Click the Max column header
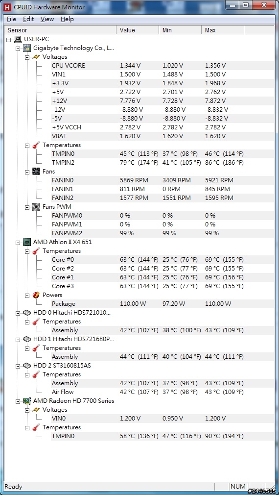279x495 pixels. click(223, 30)
